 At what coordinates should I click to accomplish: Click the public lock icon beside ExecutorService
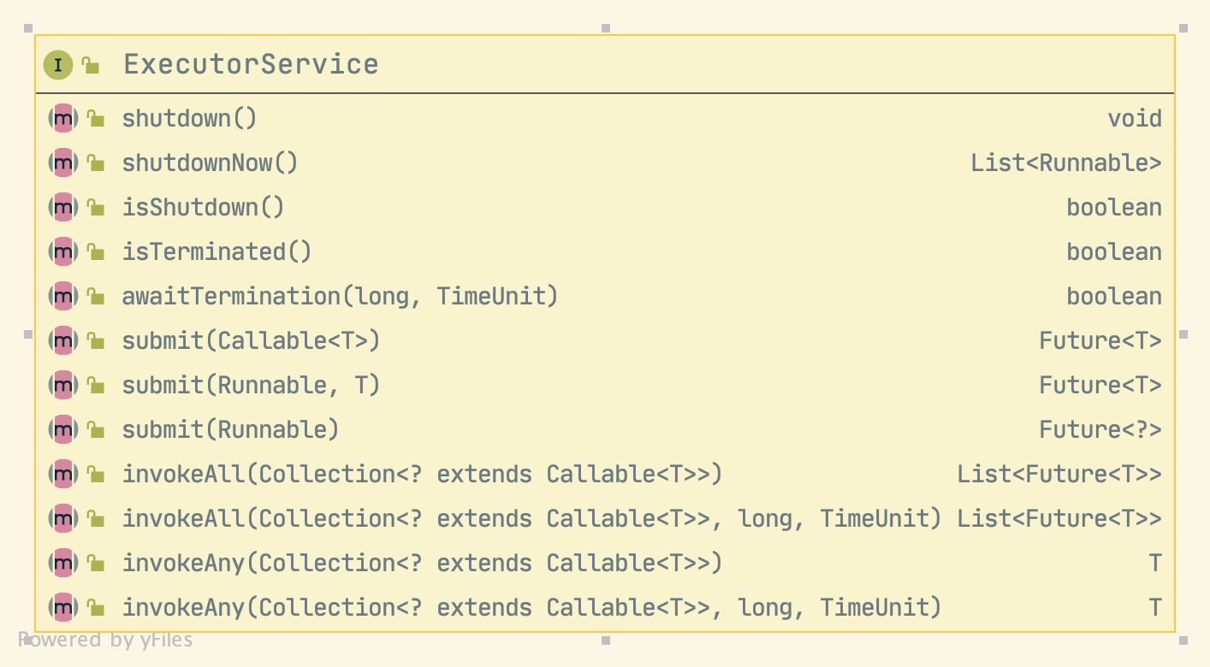[x=91, y=65]
